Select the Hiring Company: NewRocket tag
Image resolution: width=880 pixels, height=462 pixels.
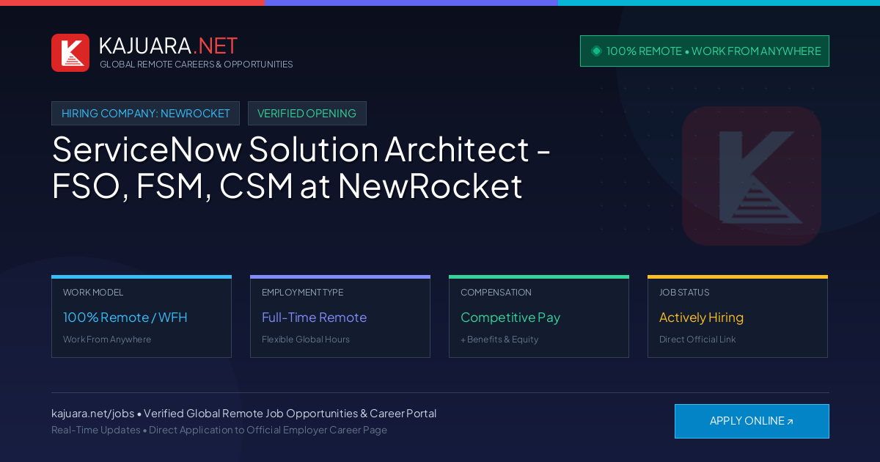[145, 114]
